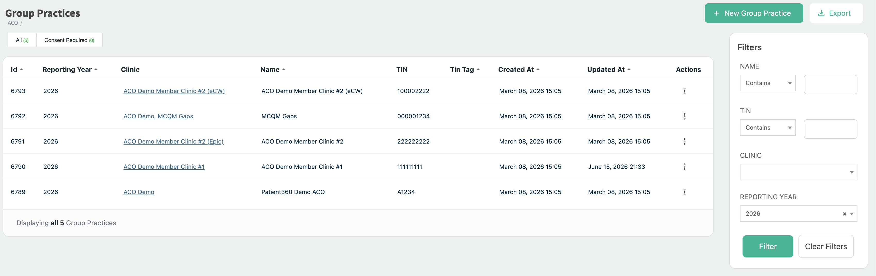The height and width of the screenshot is (276, 876).
Task: Click updated date June 15, 2026 21:33
Action: (616, 167)
